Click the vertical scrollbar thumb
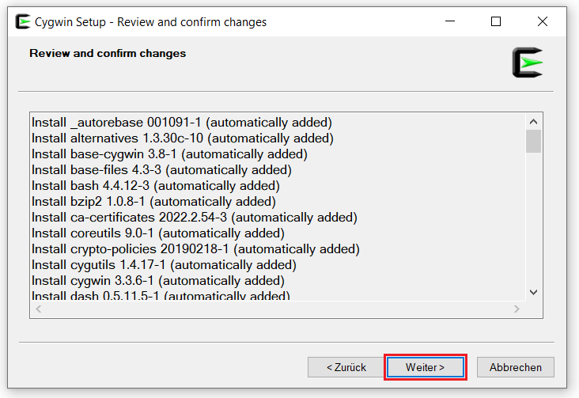The width and height of the screenshot is (579, 398). 533,142
